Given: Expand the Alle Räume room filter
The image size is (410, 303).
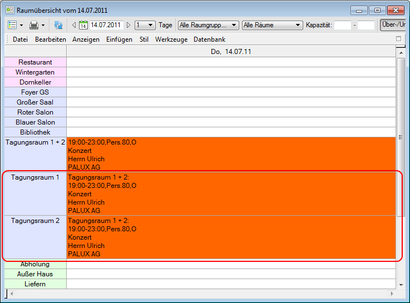Looking at the screenshot, I should [x=298, y=25].
